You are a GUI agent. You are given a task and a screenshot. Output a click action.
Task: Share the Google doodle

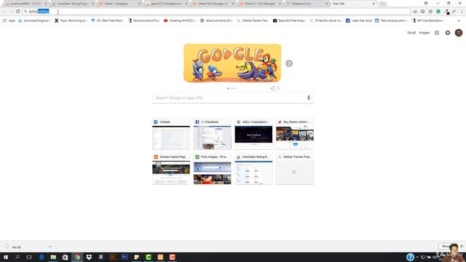(272, 88)
